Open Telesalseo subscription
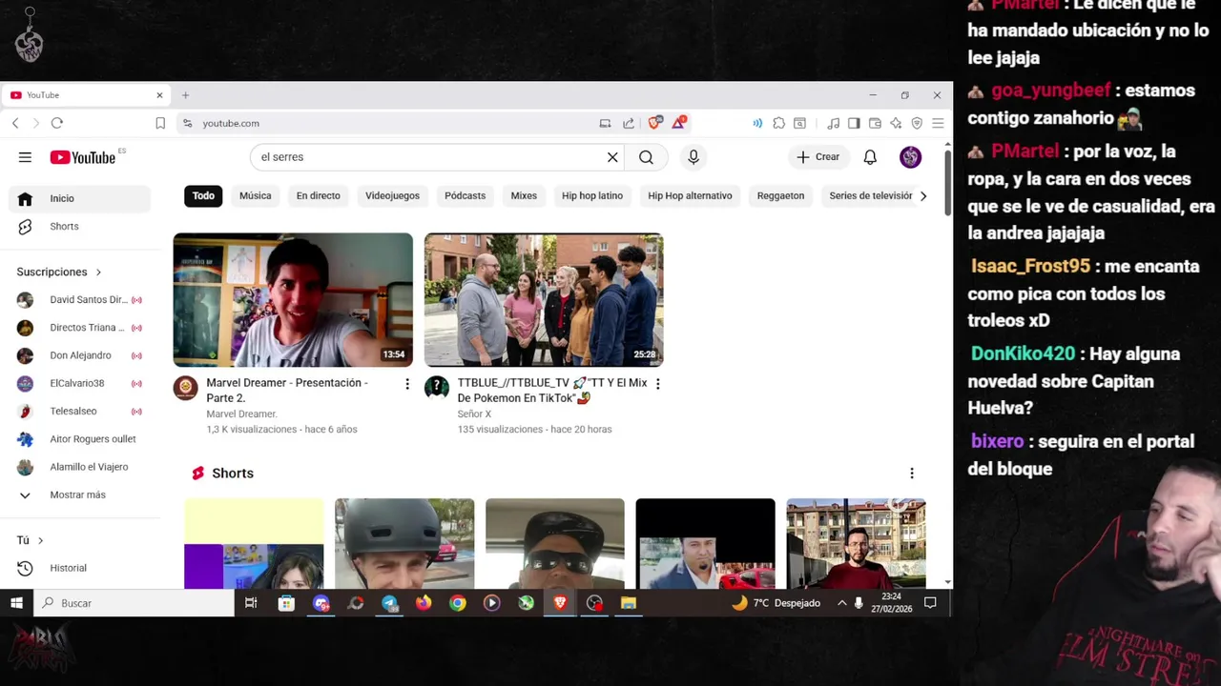 tap(80, 412)
